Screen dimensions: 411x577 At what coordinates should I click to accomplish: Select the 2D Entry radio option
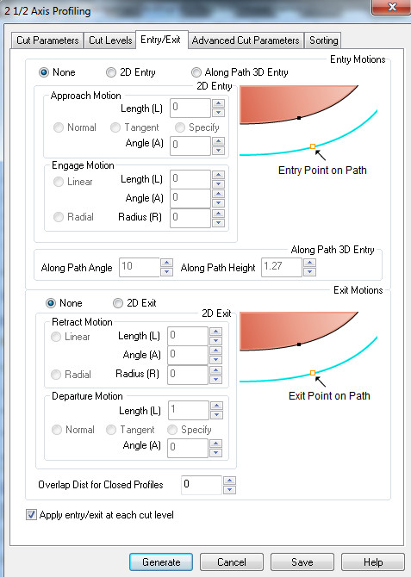tap(131, 72)
